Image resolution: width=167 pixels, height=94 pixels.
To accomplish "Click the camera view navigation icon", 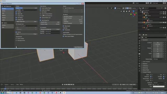I will point(124,11).
